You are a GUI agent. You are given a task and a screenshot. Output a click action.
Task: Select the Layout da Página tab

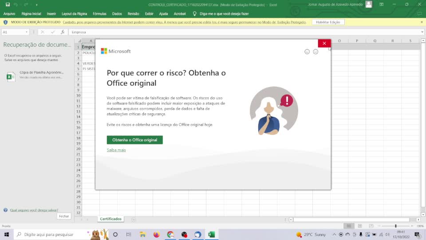click(74, 14)
